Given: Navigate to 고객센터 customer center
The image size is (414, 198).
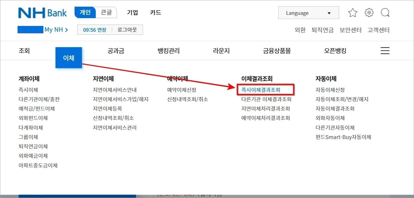Looking at the screenshot, I should 378,30.
